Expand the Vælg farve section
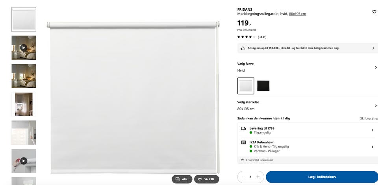The width and height of the screenshot is (378, 185). tap(308, 67)
